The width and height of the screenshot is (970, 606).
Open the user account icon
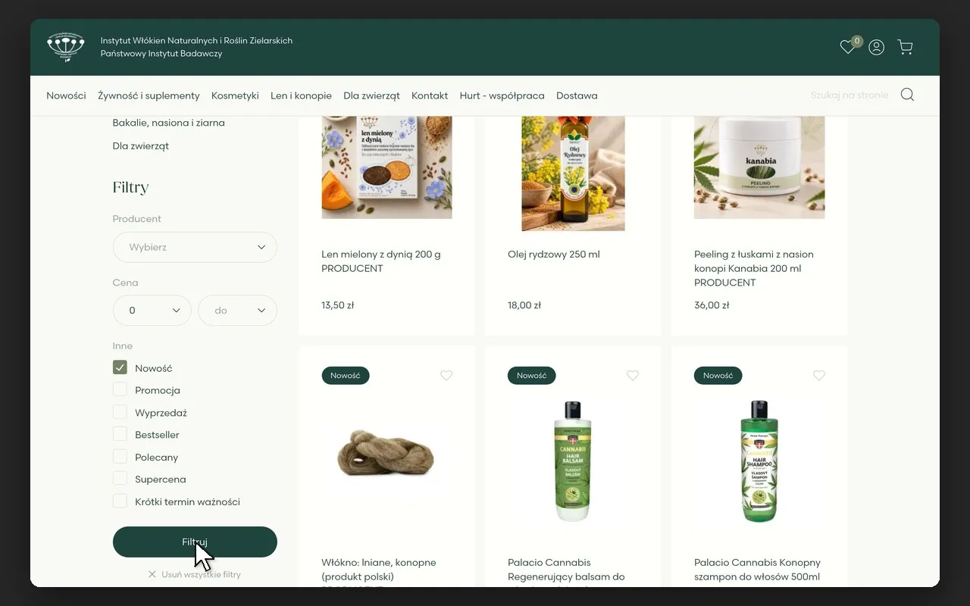pyautogui.click(x=877, y=47)
